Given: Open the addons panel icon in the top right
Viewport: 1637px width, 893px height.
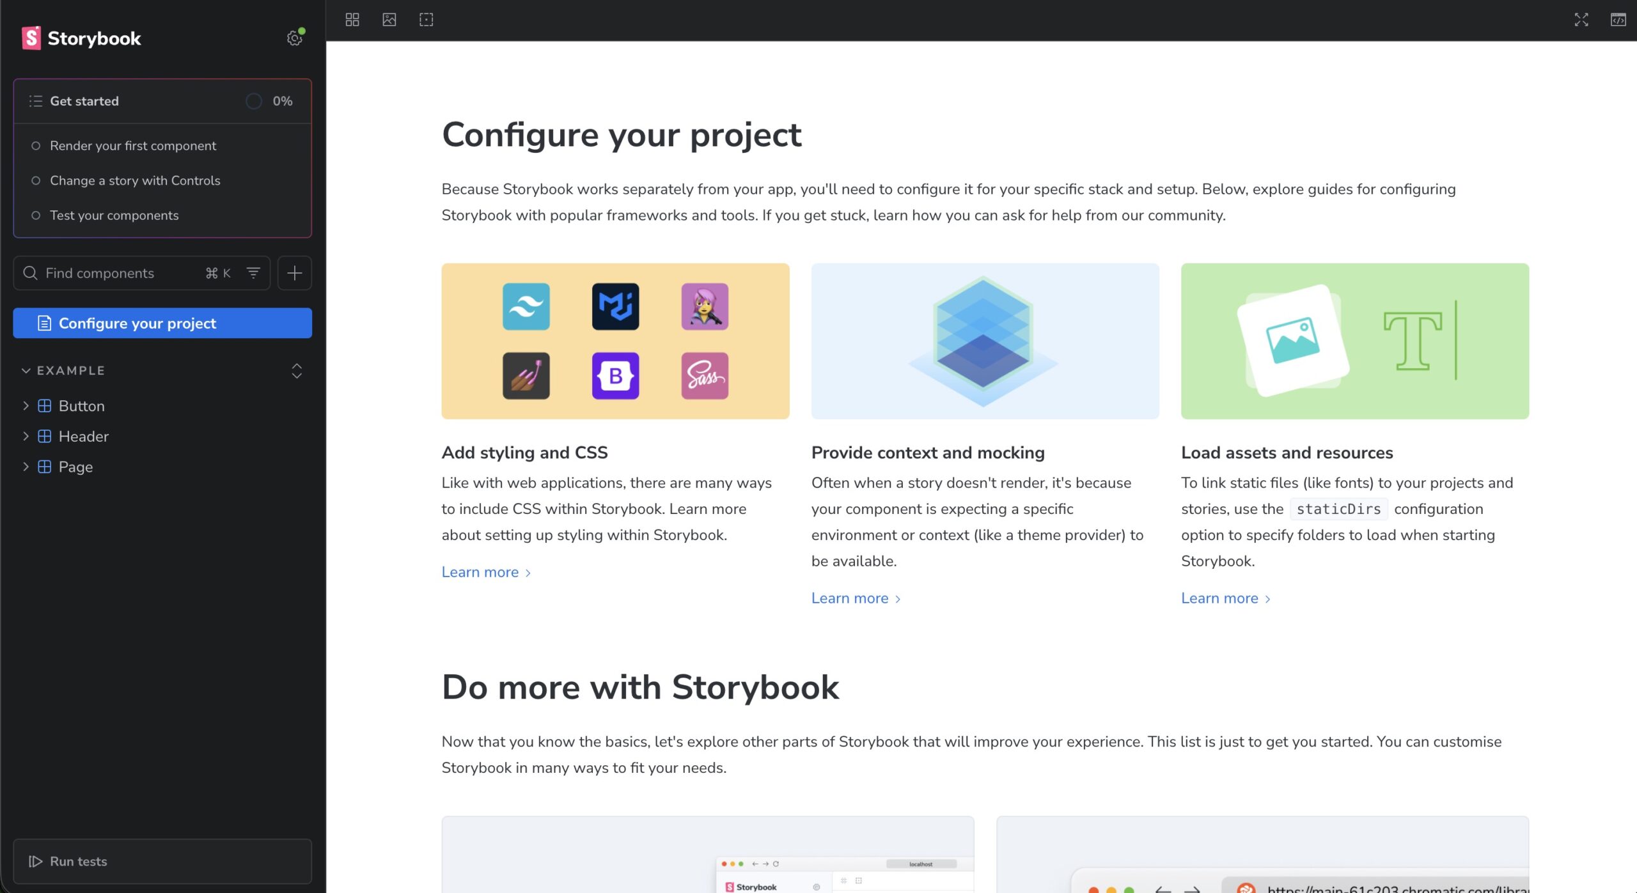Looking at the screenshot, I should 1618,20.
